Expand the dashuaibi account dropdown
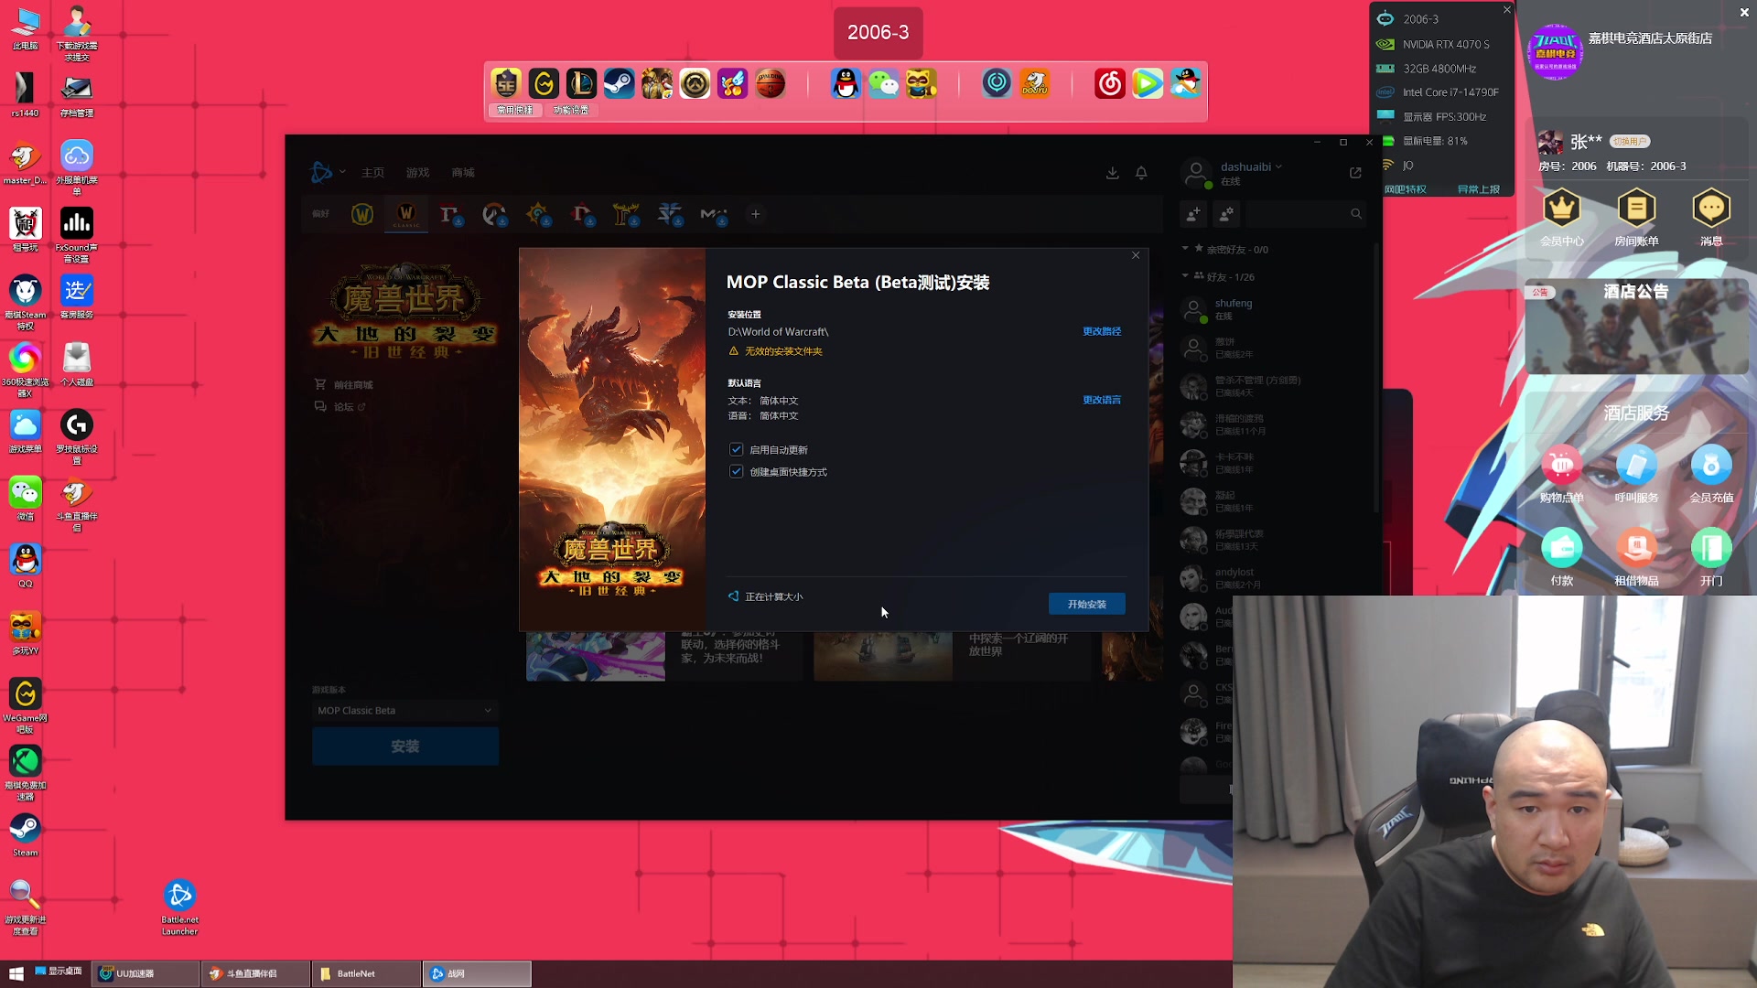Screen dimensions: 1757x988 coord(1250,167)
